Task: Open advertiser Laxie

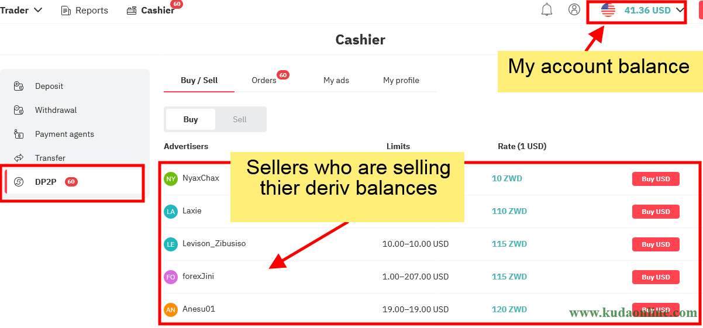Action: [192, 210]
